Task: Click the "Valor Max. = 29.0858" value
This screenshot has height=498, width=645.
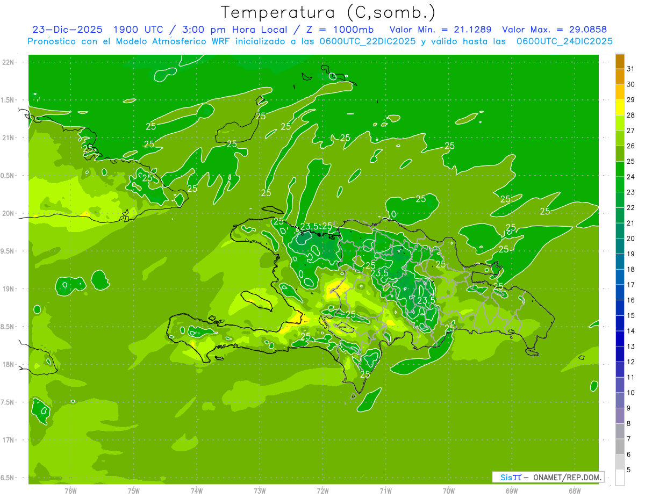Action: [x=554, y=30]
